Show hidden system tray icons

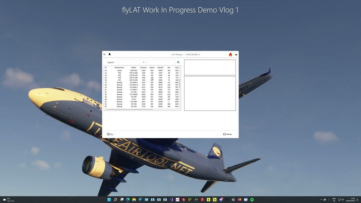pos(321,200)
